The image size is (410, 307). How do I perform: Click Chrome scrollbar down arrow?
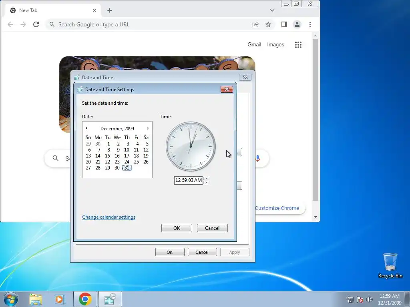click(x=316, y=217)
